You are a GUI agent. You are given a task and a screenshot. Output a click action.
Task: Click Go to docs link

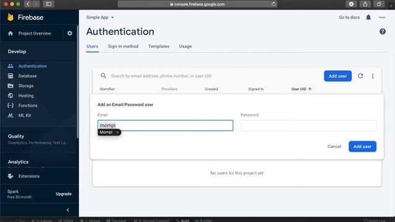point(349,17)
